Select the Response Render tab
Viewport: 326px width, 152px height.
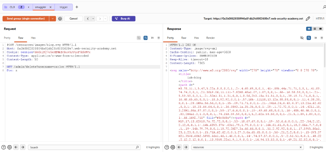[210, 38]
